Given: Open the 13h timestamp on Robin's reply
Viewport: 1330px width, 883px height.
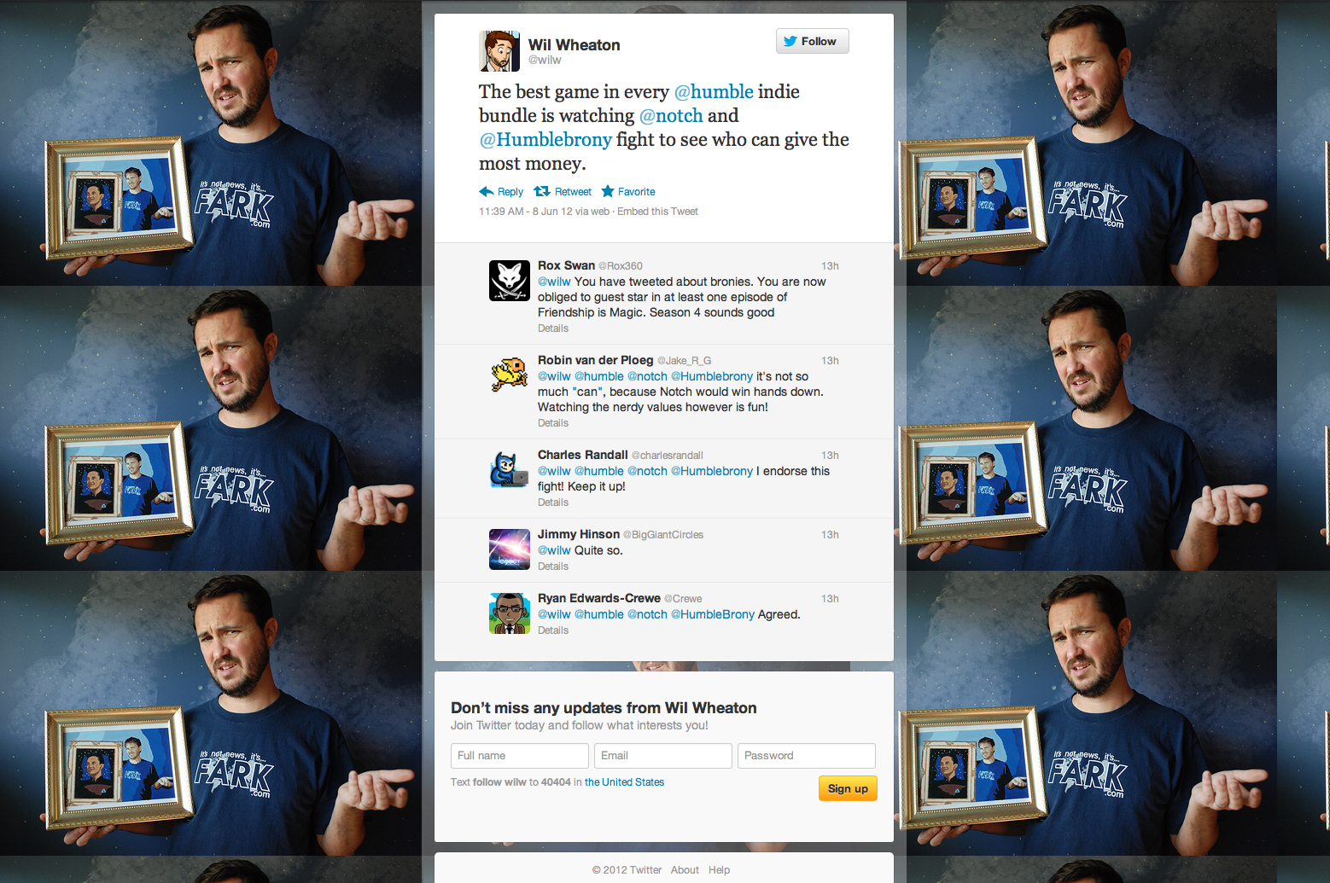Looking at the screenshot, I should [830, 361].
